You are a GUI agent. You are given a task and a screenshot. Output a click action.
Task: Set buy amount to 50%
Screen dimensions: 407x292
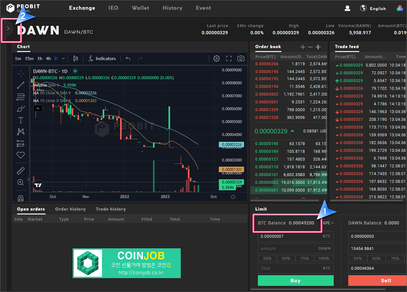(286, 258)
